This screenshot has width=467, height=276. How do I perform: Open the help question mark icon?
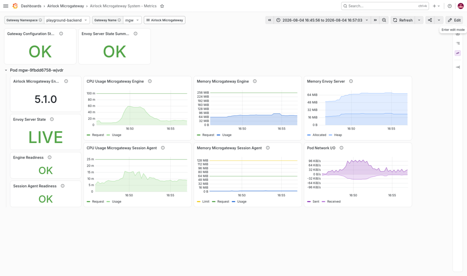coord(450,6)
